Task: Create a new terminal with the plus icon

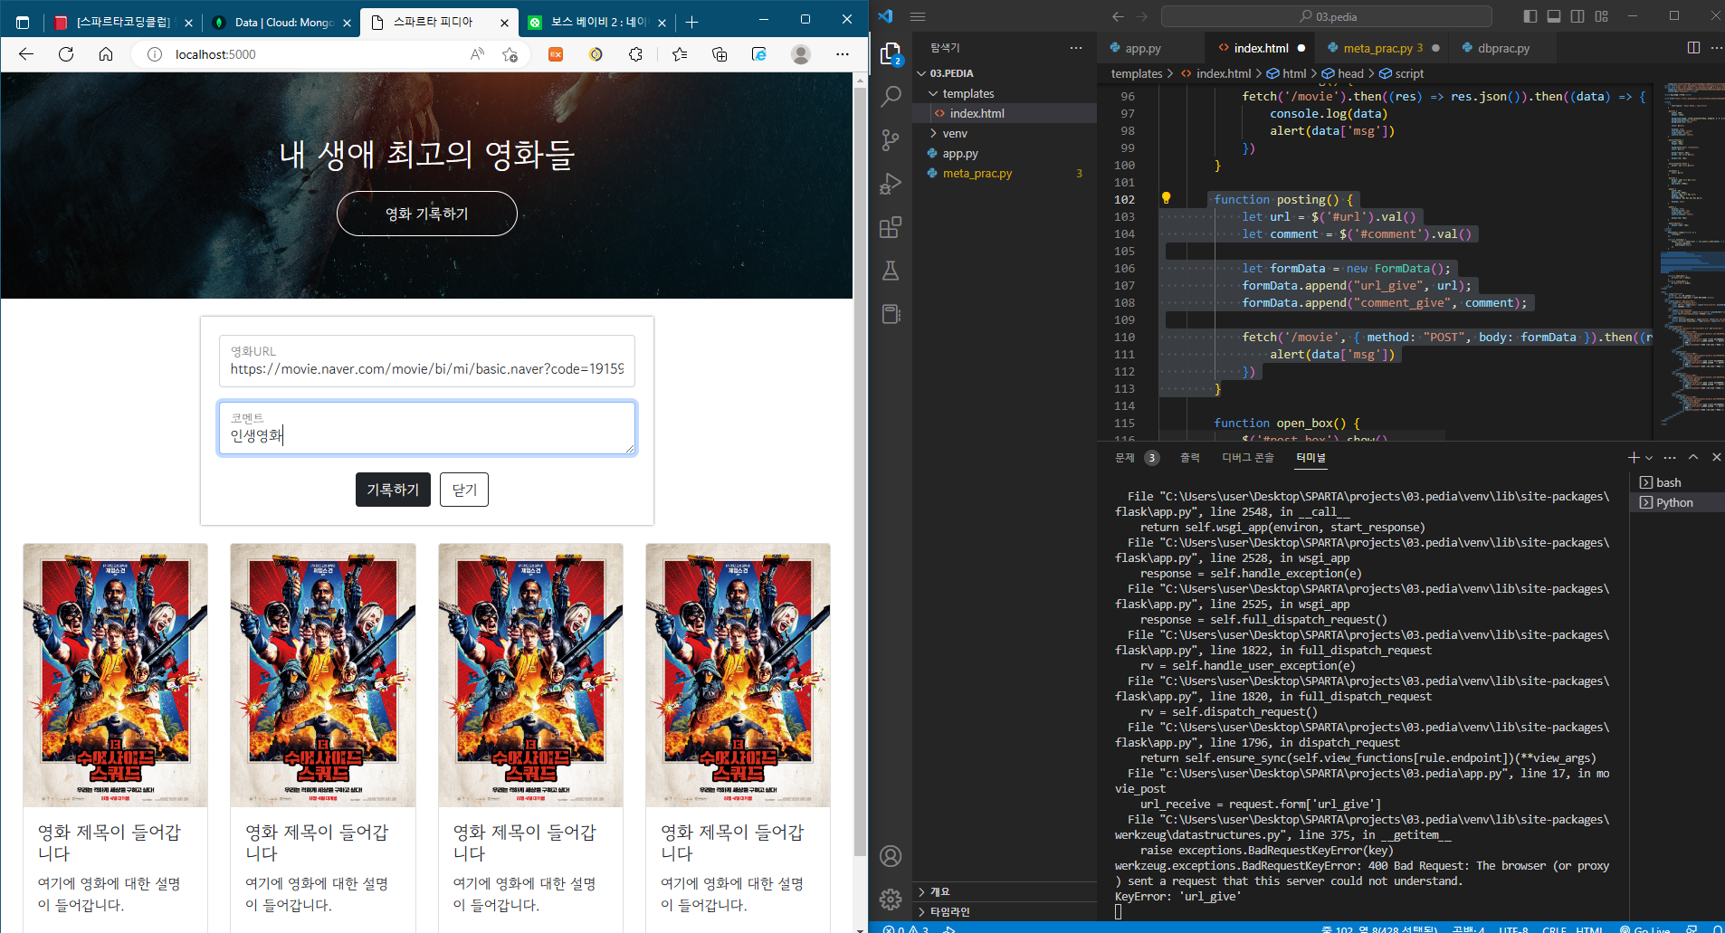Action: [x=1634, y=458]
